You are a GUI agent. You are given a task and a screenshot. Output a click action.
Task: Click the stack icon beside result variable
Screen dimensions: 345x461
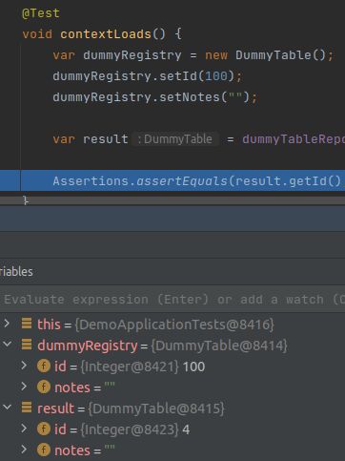tap(27, 408)
